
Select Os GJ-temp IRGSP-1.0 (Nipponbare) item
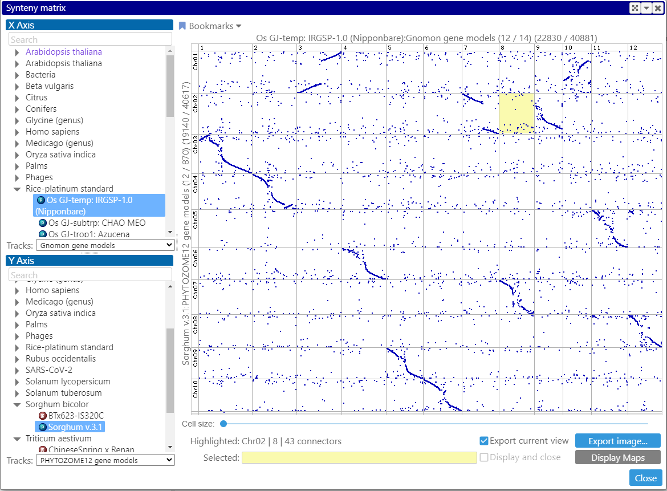[x=99, y=205]
